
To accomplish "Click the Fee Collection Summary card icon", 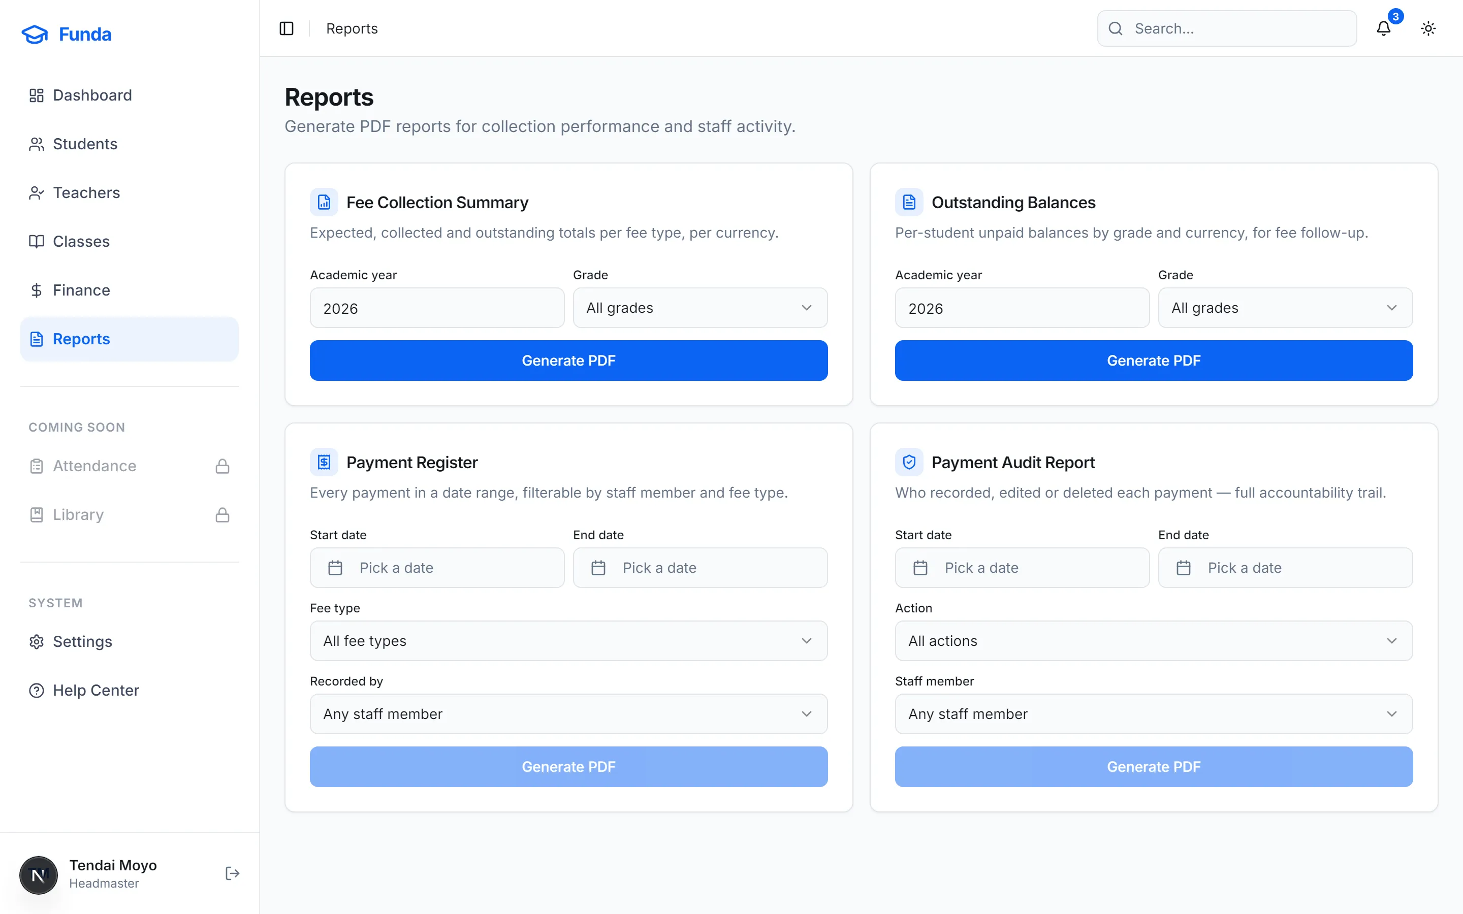I will click(x=324, y=202).
